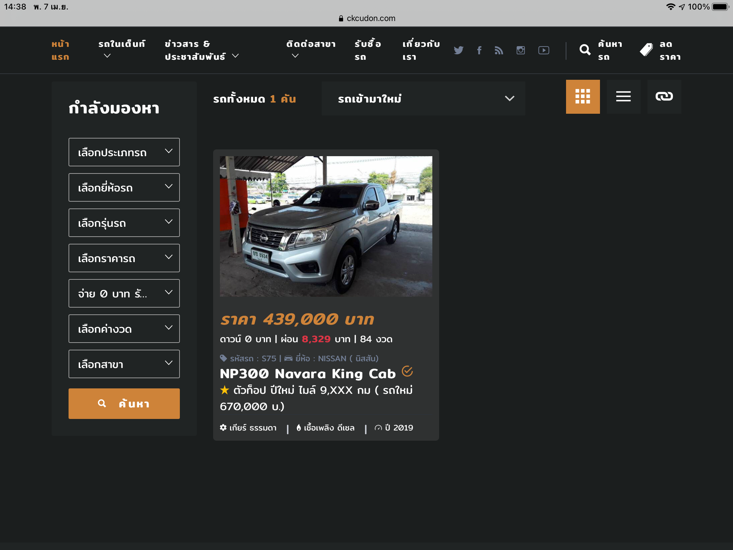Open the เลือกประเภทรถ dropdown
This screenshot has height=550, width=733.
(x=124, y=152)
